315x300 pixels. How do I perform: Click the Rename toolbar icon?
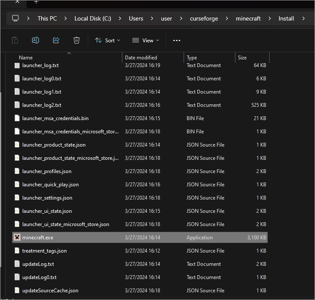(x=36, y=40)
